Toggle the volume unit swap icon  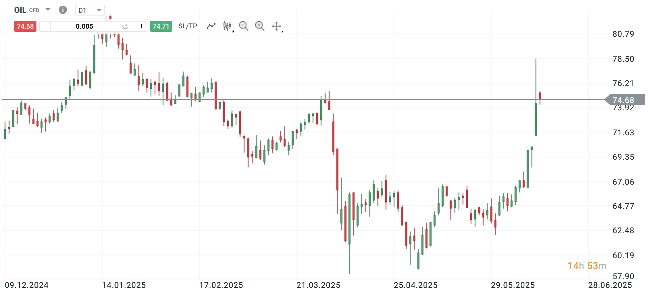pos(125,26)
